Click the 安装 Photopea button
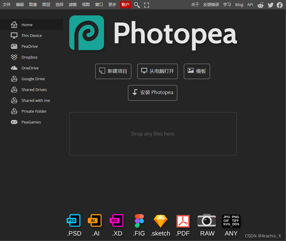 click(152, 93)
